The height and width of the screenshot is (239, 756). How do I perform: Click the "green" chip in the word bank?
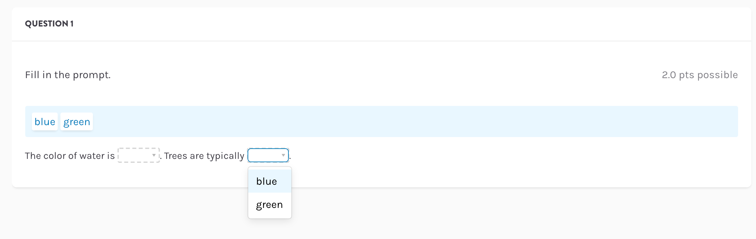(x=77, y=122)
